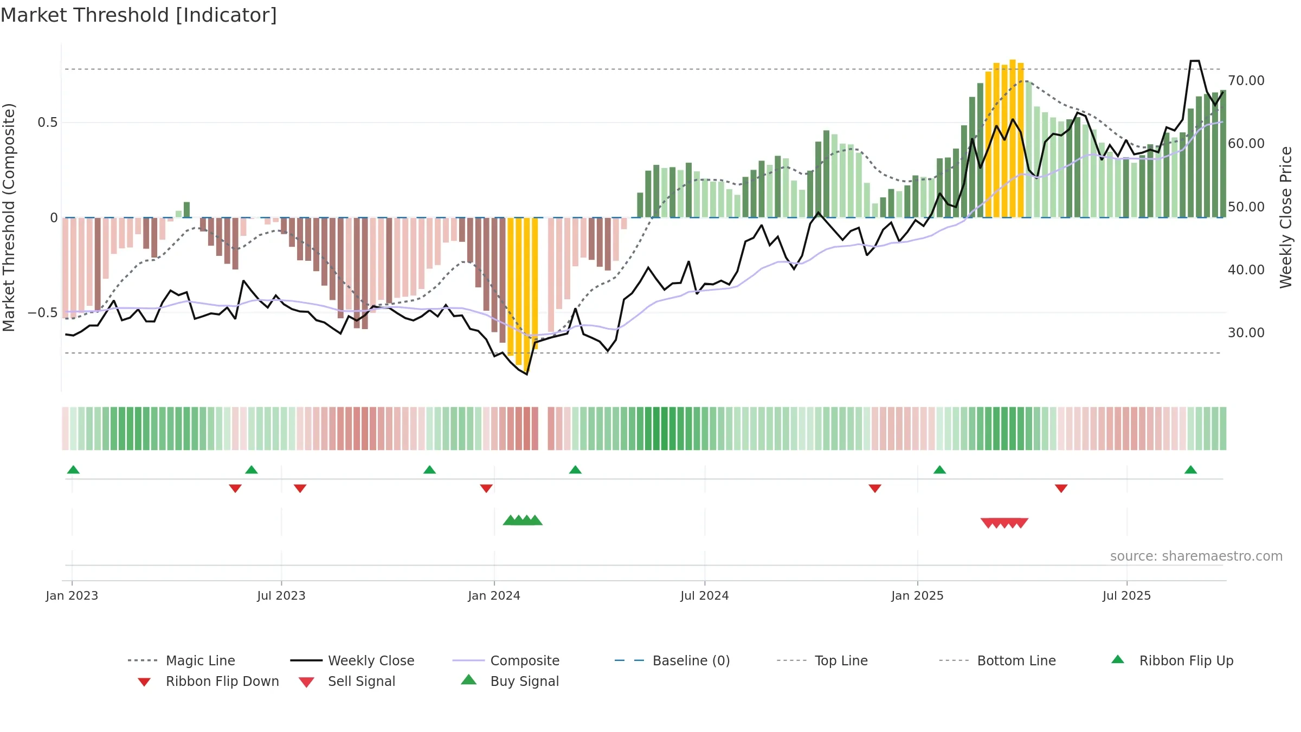Click the source: sharemaestro.com text
Screen dimensions: 1301x732
click(x=1196, y=556)
